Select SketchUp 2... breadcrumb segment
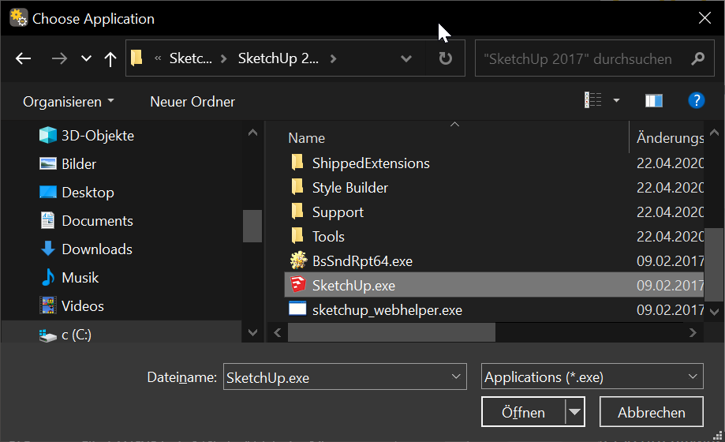The width and height of the screenshot is (725, 442). coord(278,58)
